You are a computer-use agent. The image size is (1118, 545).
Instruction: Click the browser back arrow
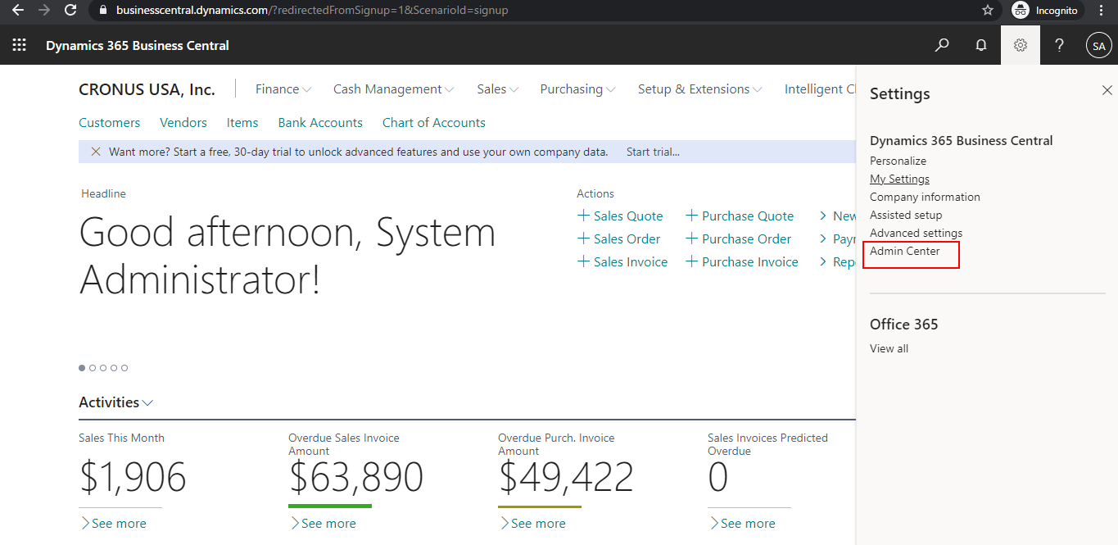[x=18, y=11]
